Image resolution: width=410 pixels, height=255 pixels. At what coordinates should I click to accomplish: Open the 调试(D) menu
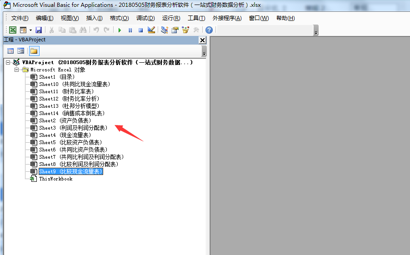tap(145, 18)
